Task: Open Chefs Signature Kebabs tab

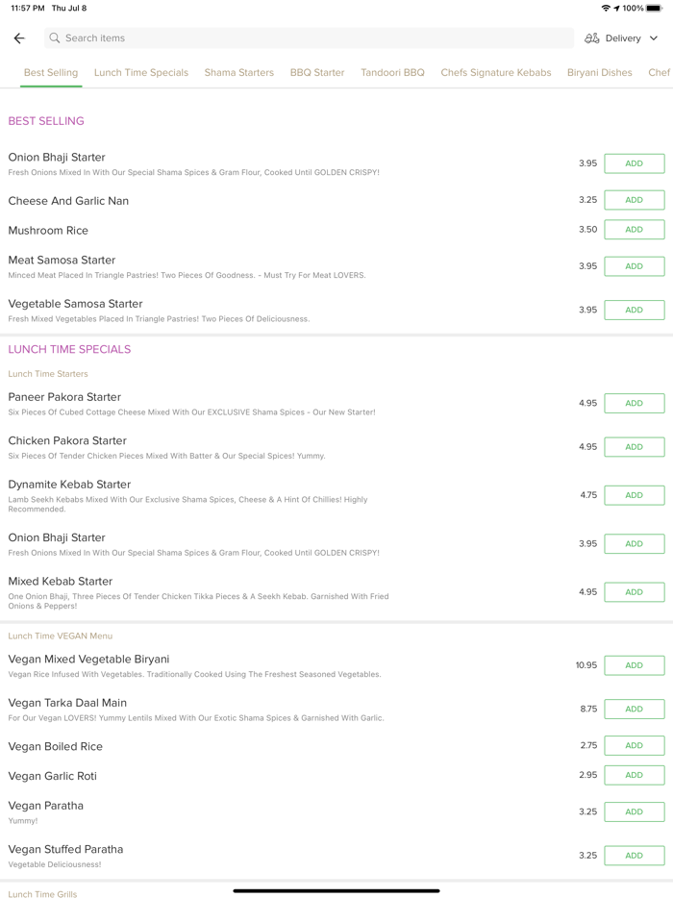Action: coord(496,72)
